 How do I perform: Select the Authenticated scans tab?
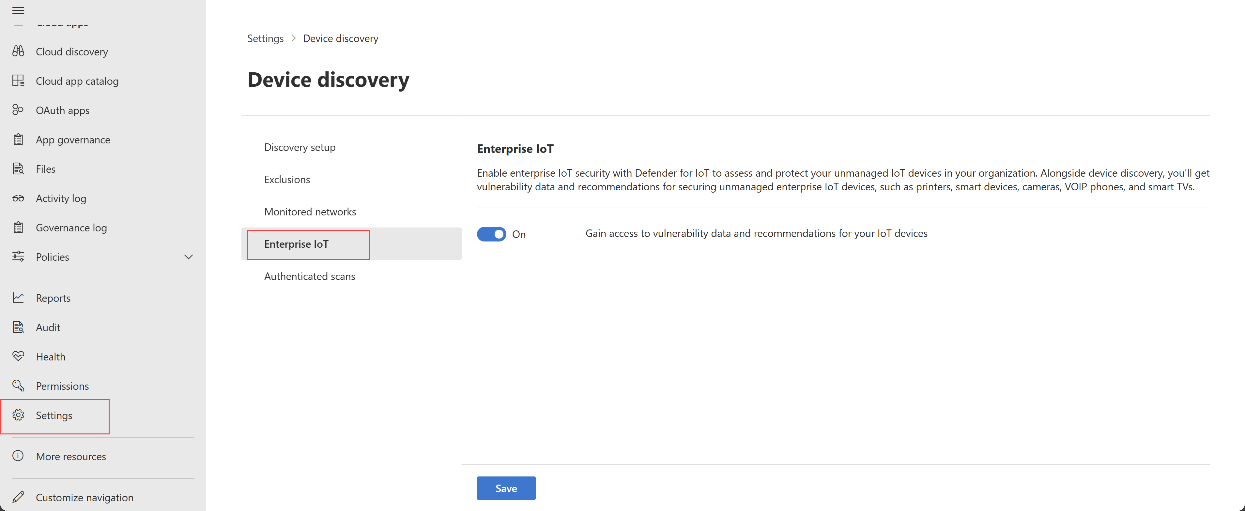pyautogui.click(x=310, y=275)
